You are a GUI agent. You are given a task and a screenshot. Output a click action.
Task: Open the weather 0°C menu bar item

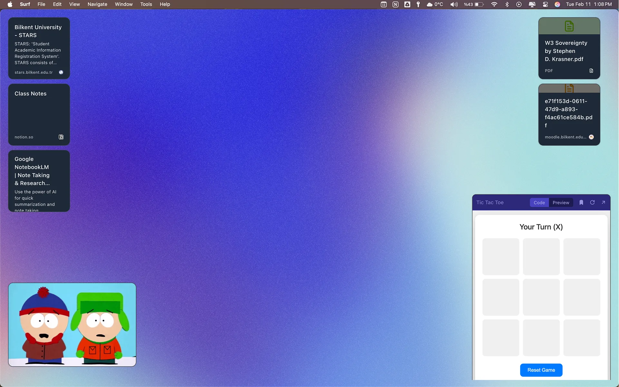435,4
